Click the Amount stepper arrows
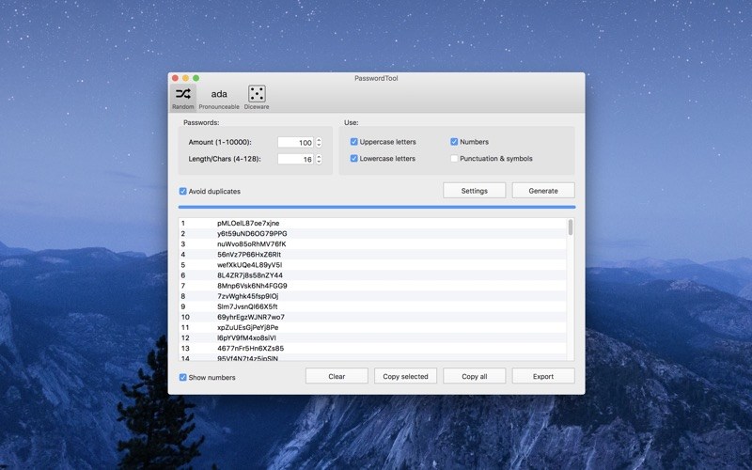 tap(319, 143)
